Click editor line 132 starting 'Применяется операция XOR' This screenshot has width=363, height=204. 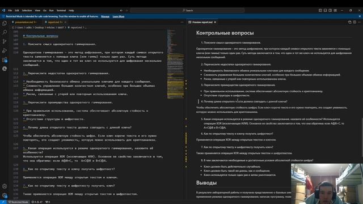(70, 177)
